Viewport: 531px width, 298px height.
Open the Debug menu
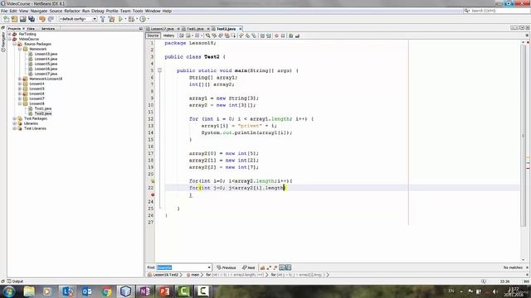pyautogui.click(x=98, y=11)
